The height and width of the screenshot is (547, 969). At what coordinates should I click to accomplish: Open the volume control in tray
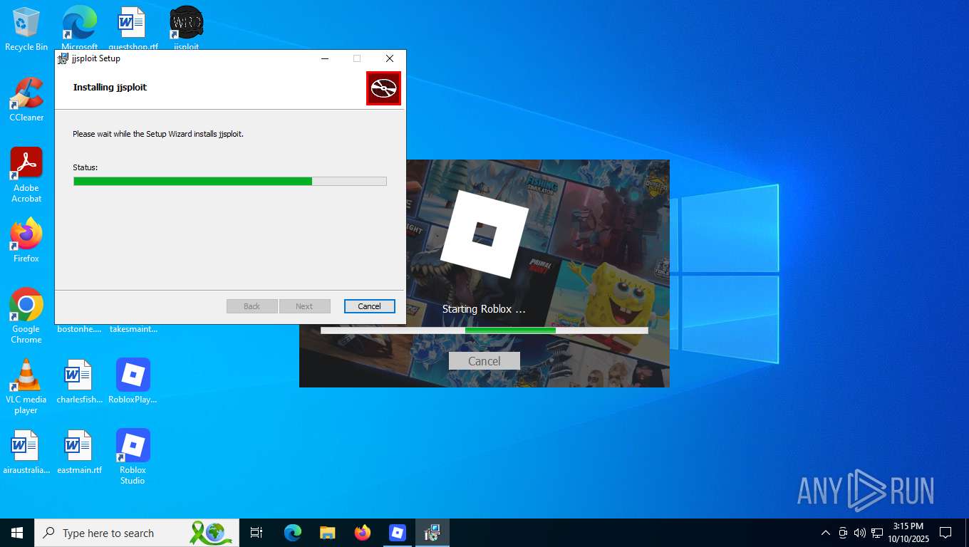[x=859, y=533]
